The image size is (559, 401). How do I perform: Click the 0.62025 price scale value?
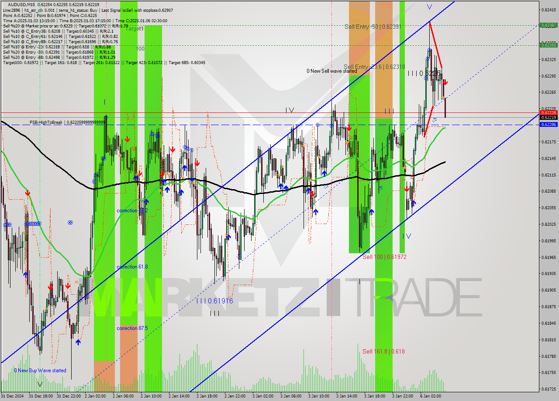548,224
